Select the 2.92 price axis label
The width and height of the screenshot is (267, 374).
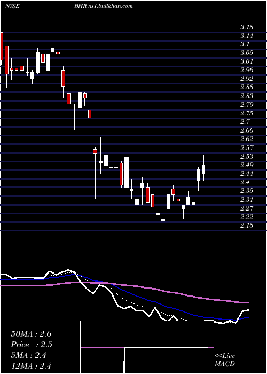(x=247, y=79)
